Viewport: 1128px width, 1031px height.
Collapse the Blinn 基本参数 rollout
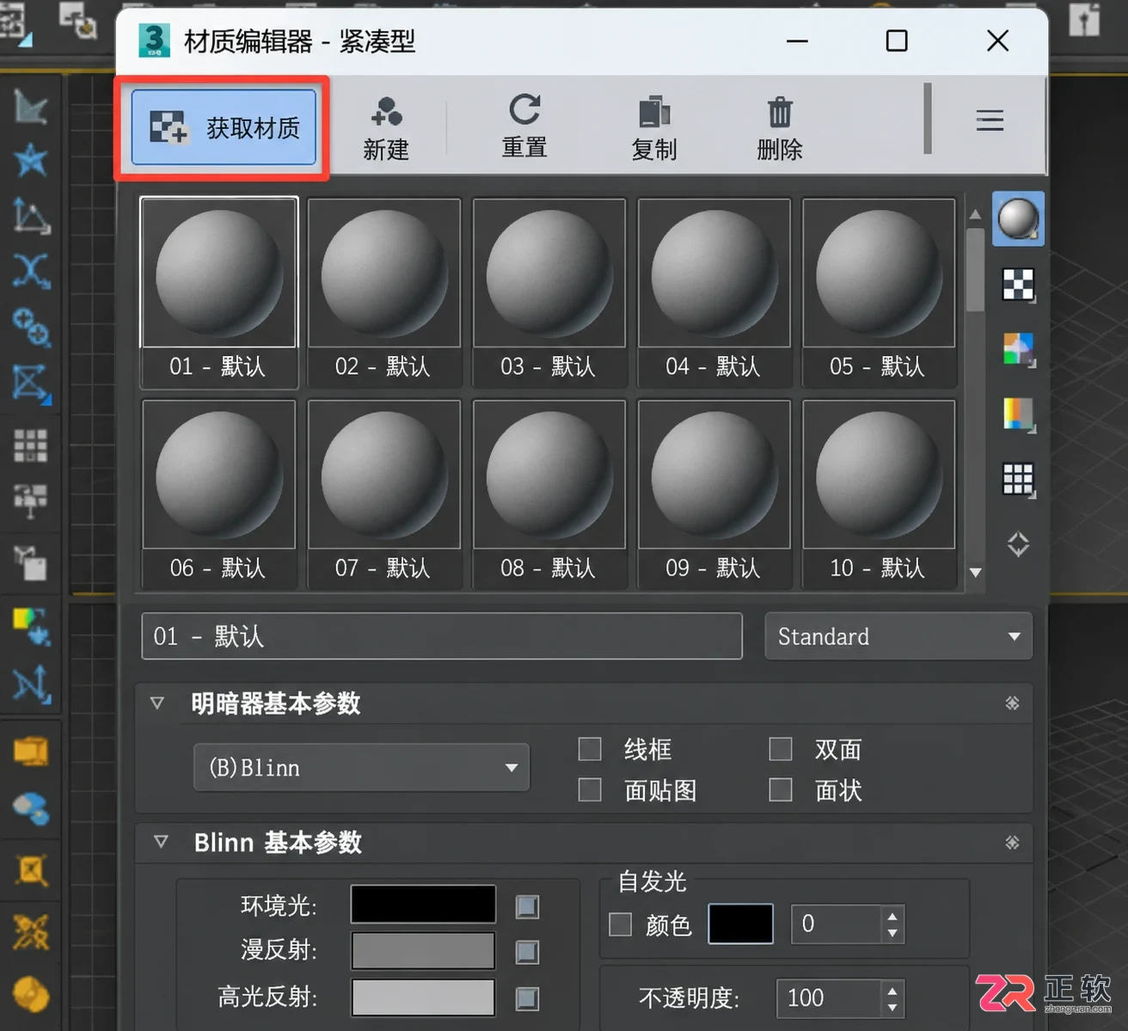click(161, 842)
